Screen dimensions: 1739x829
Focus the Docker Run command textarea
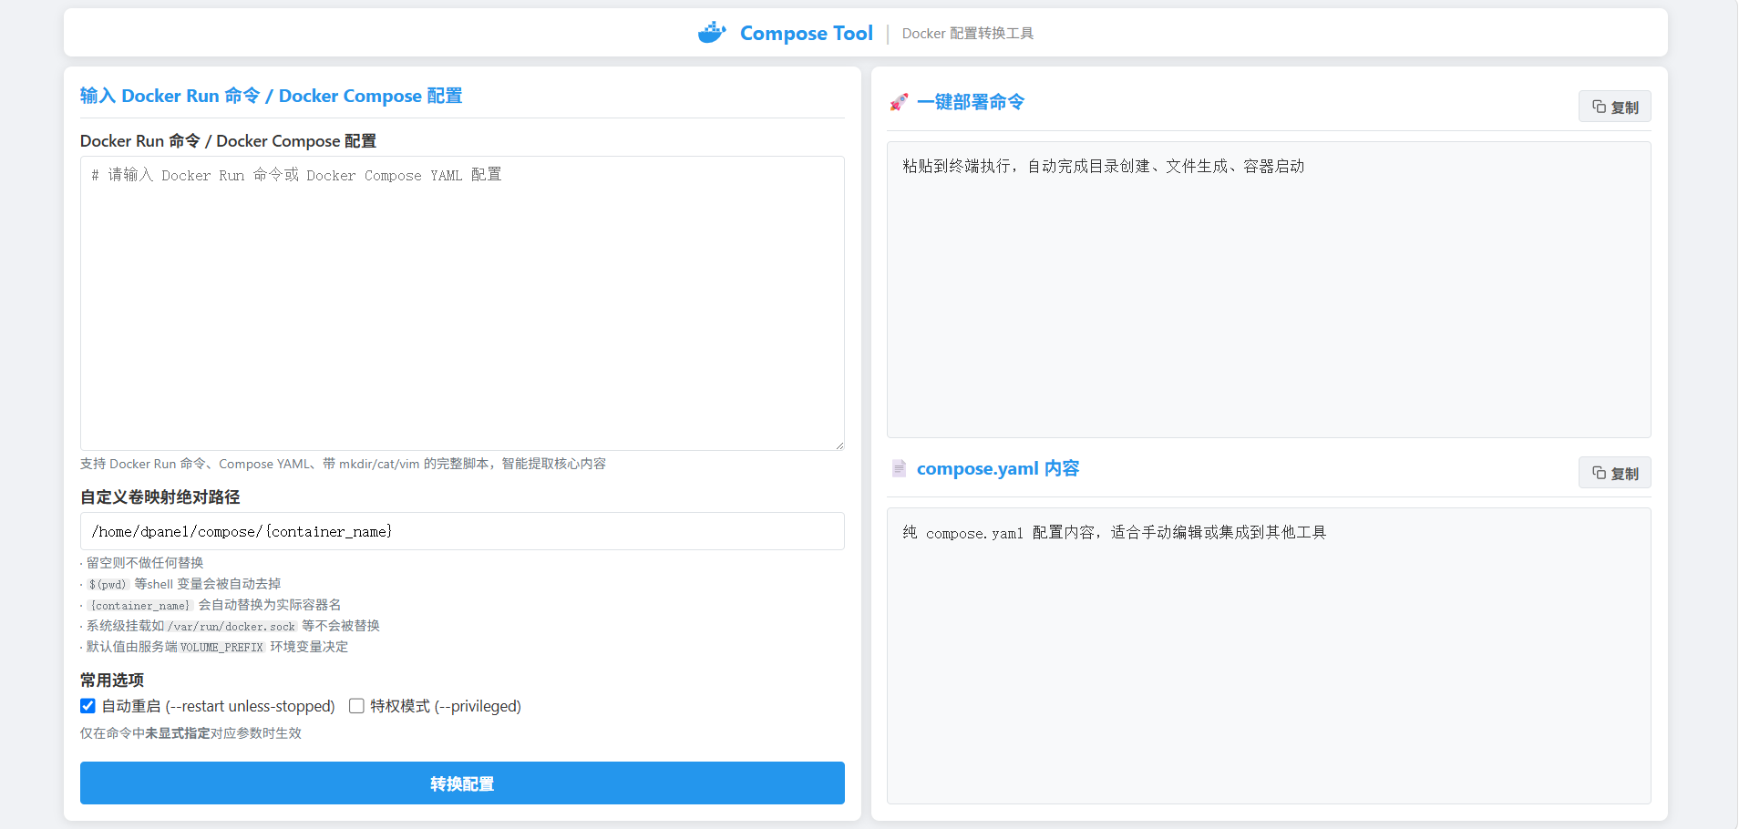point(462,303)
